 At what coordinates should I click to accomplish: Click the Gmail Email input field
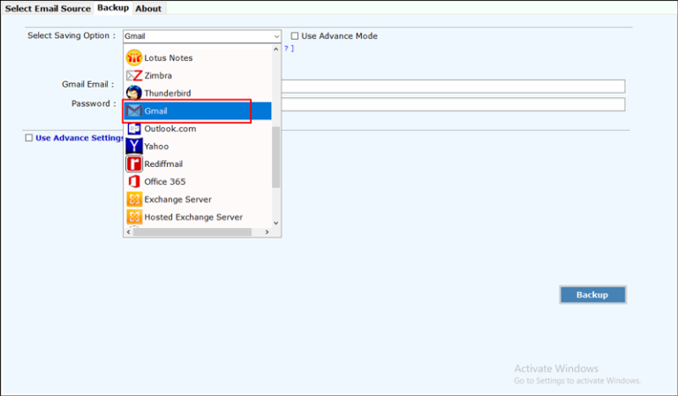click(x=453, y=86)
